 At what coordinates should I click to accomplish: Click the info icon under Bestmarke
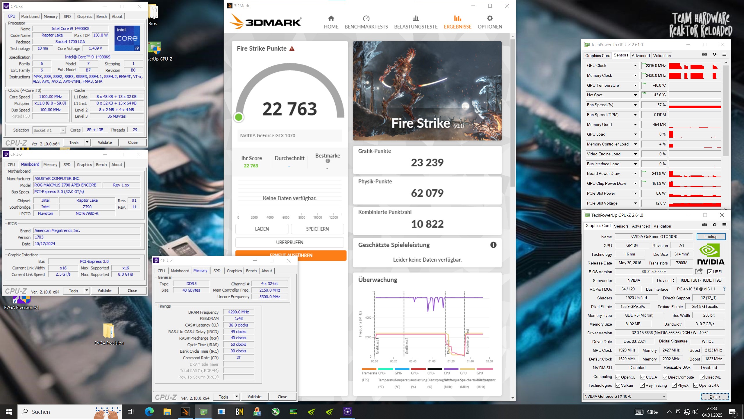pos(328,161)
